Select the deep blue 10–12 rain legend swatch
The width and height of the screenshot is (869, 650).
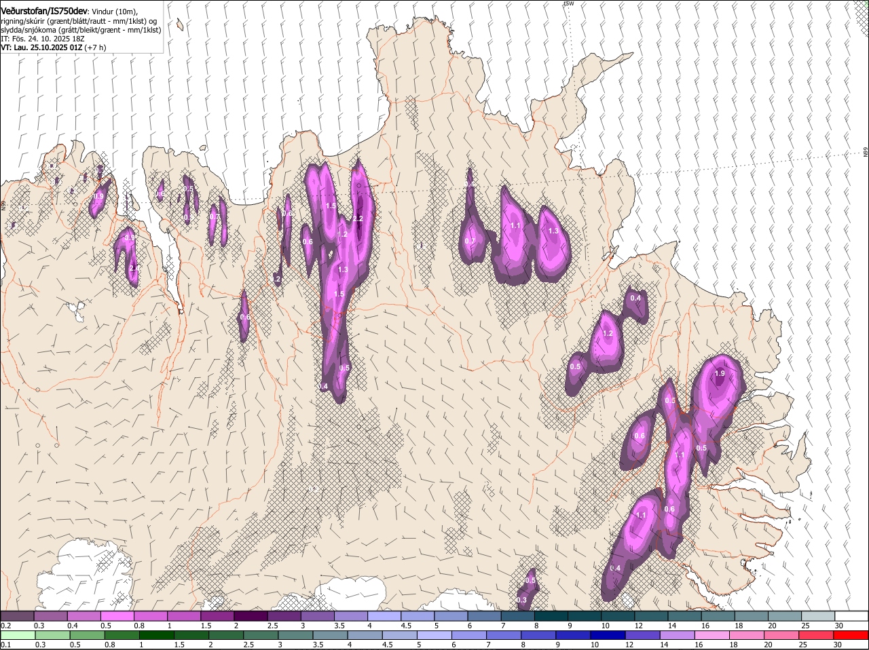pos(607,635)
